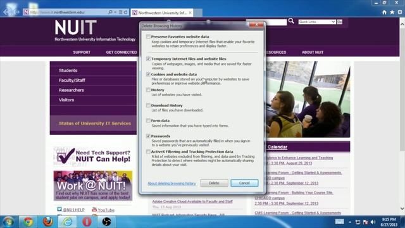
Task: Open the Favorites star icon
Action: coord(392,12)
